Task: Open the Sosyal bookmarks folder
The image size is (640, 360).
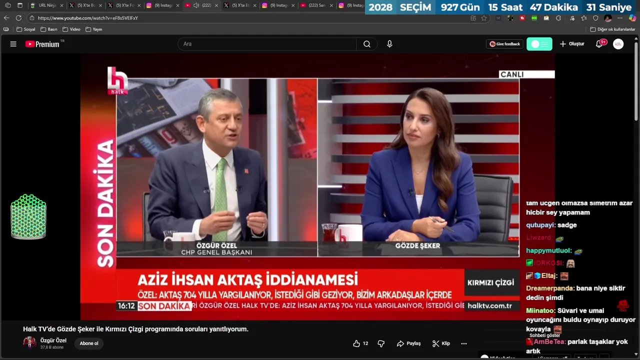Action: click(x=26, y=29)
